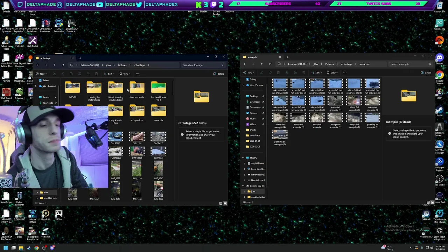Expand Local Disk (C:) in snow pile sidebar

click(245, 169)
